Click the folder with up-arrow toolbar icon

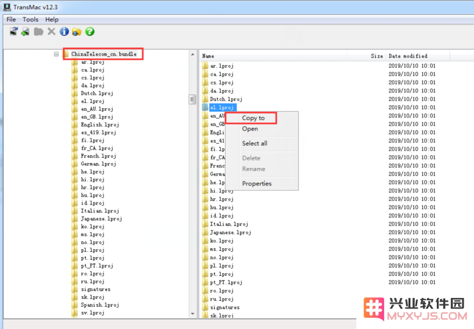click(77, 32)
